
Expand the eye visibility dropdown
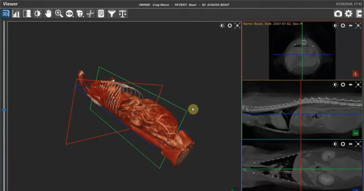coord(69,14)
